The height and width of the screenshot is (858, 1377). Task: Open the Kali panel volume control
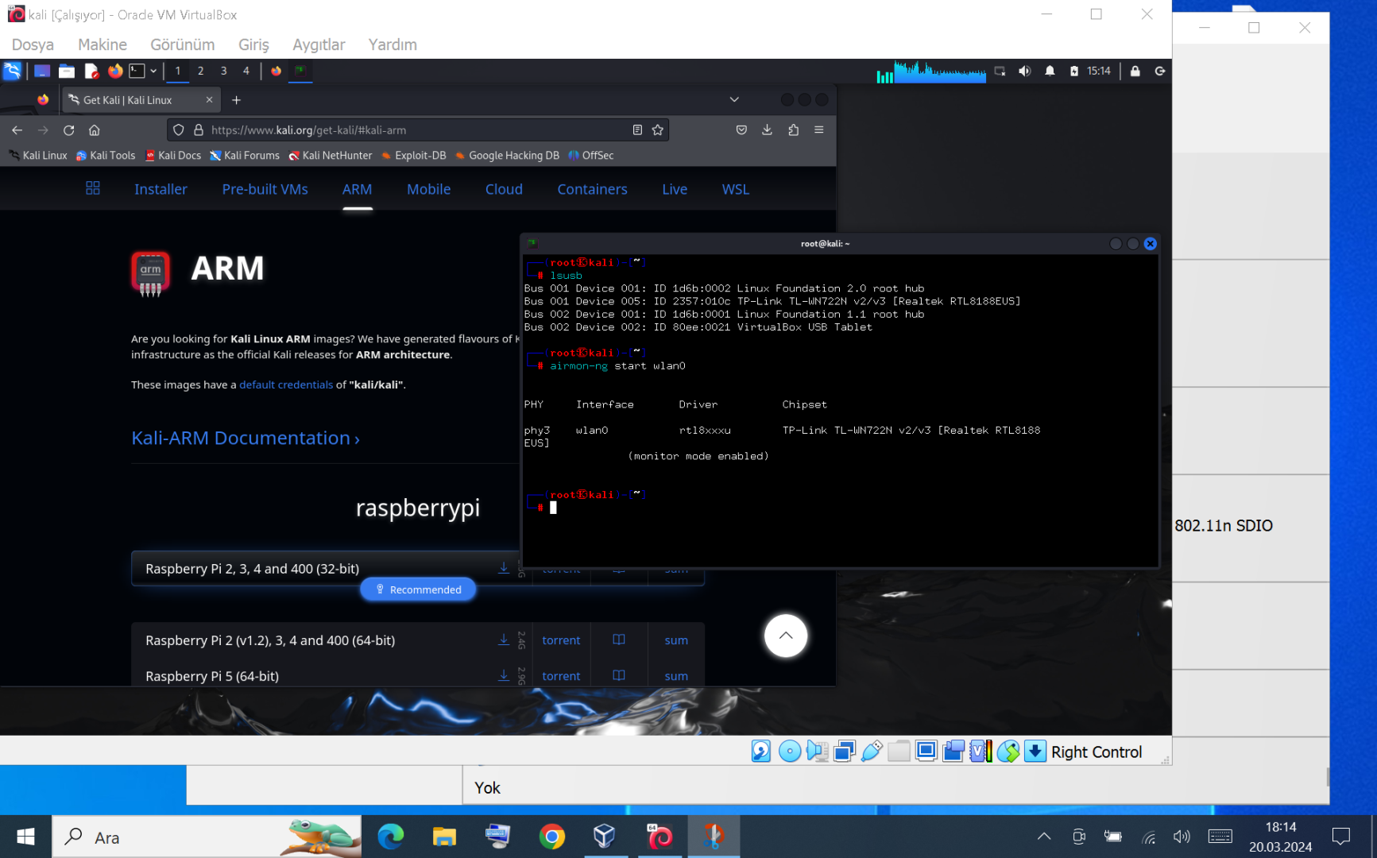click(1025, 71)
